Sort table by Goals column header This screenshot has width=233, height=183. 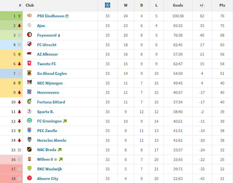(178, 5)
